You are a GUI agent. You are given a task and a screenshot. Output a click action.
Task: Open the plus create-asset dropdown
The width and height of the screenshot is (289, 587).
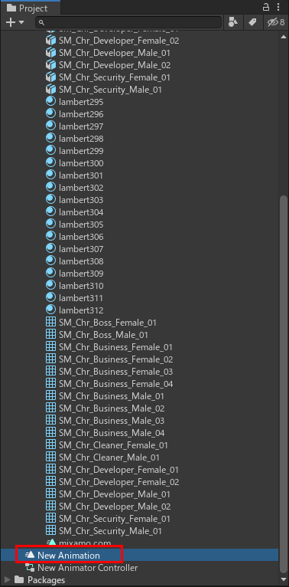click(15, 22)
